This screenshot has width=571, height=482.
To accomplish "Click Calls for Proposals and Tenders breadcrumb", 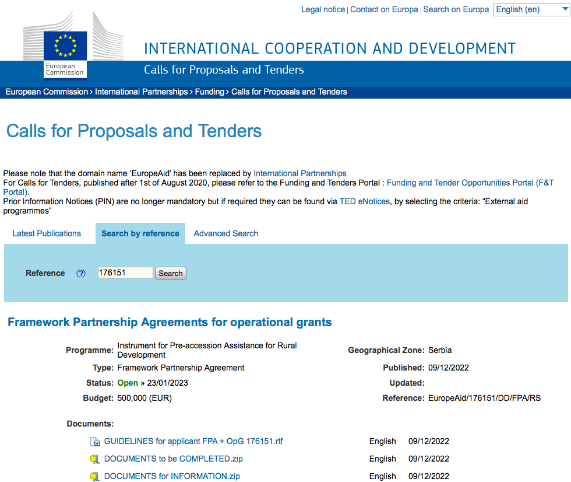I will 289,92.
